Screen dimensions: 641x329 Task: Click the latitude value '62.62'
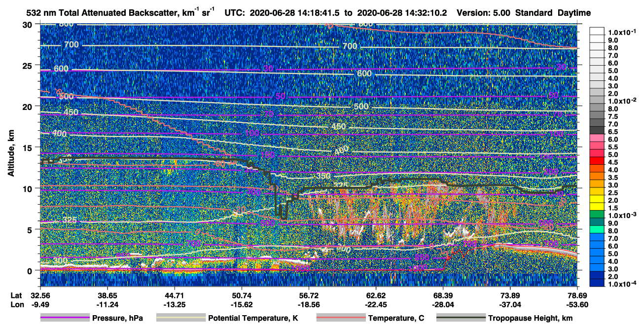coord(376,295)
